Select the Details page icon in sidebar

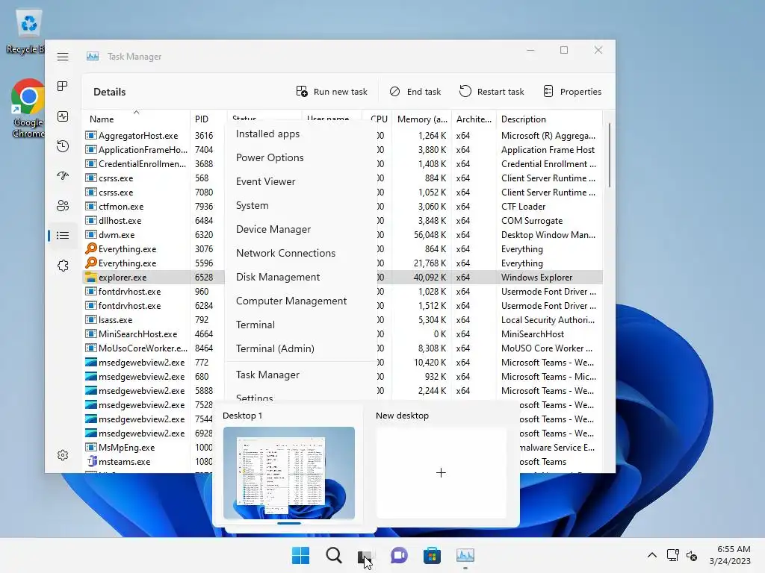pyautogui.click(x=63, y=236)
